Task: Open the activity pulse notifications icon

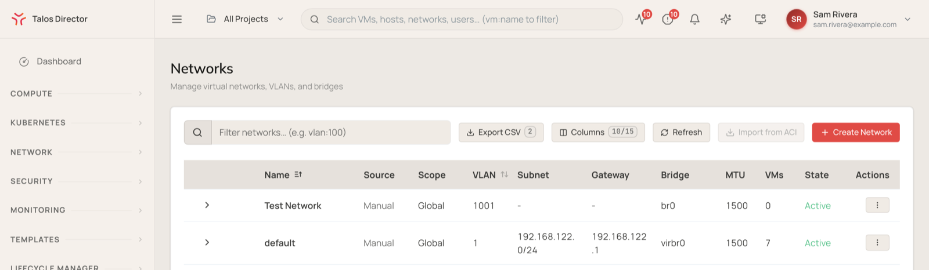Action: [x=640, y=19]
